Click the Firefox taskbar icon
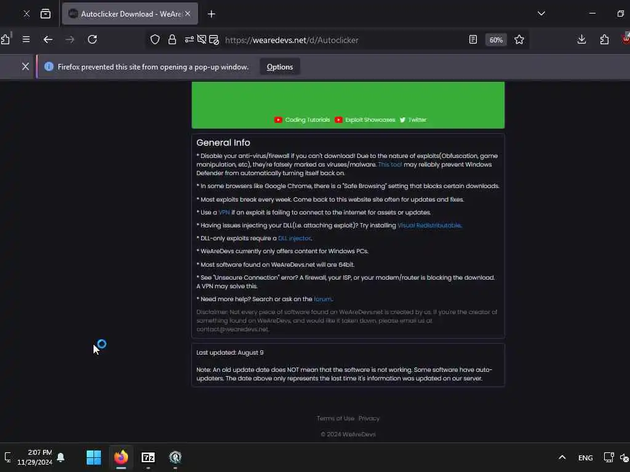This screenshot has width=630, height=472. (121, 457)
